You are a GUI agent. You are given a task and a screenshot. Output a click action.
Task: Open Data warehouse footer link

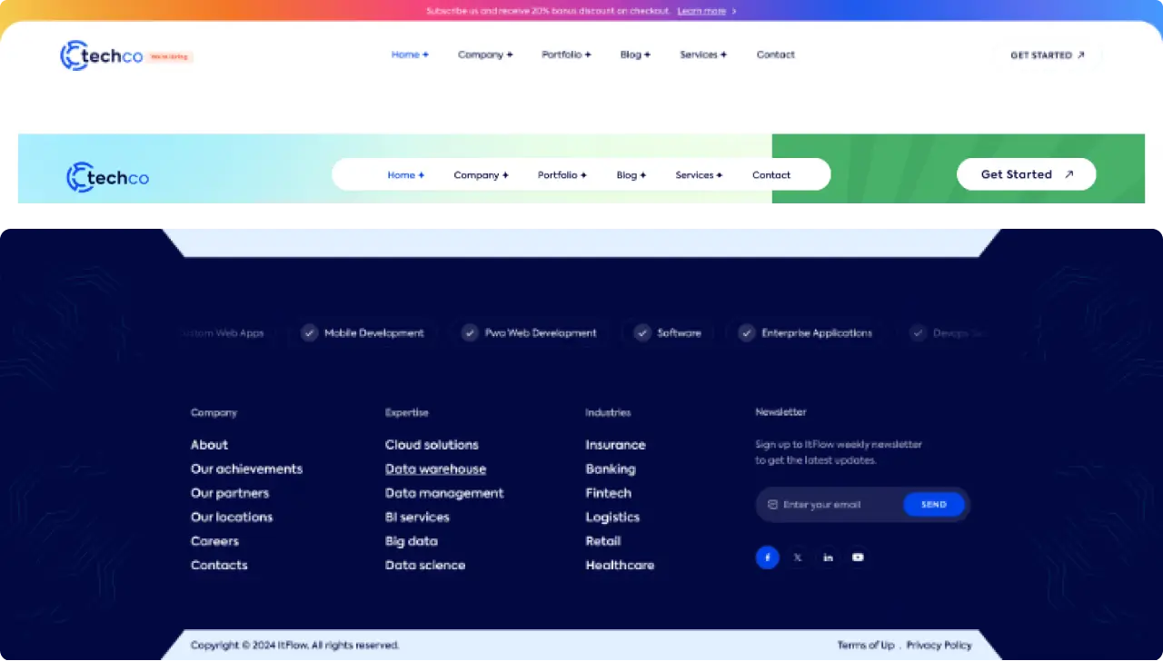[x=435, y=469]
